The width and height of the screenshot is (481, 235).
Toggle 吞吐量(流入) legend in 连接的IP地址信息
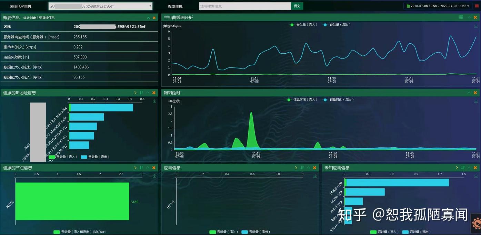[x=62, y=157]
